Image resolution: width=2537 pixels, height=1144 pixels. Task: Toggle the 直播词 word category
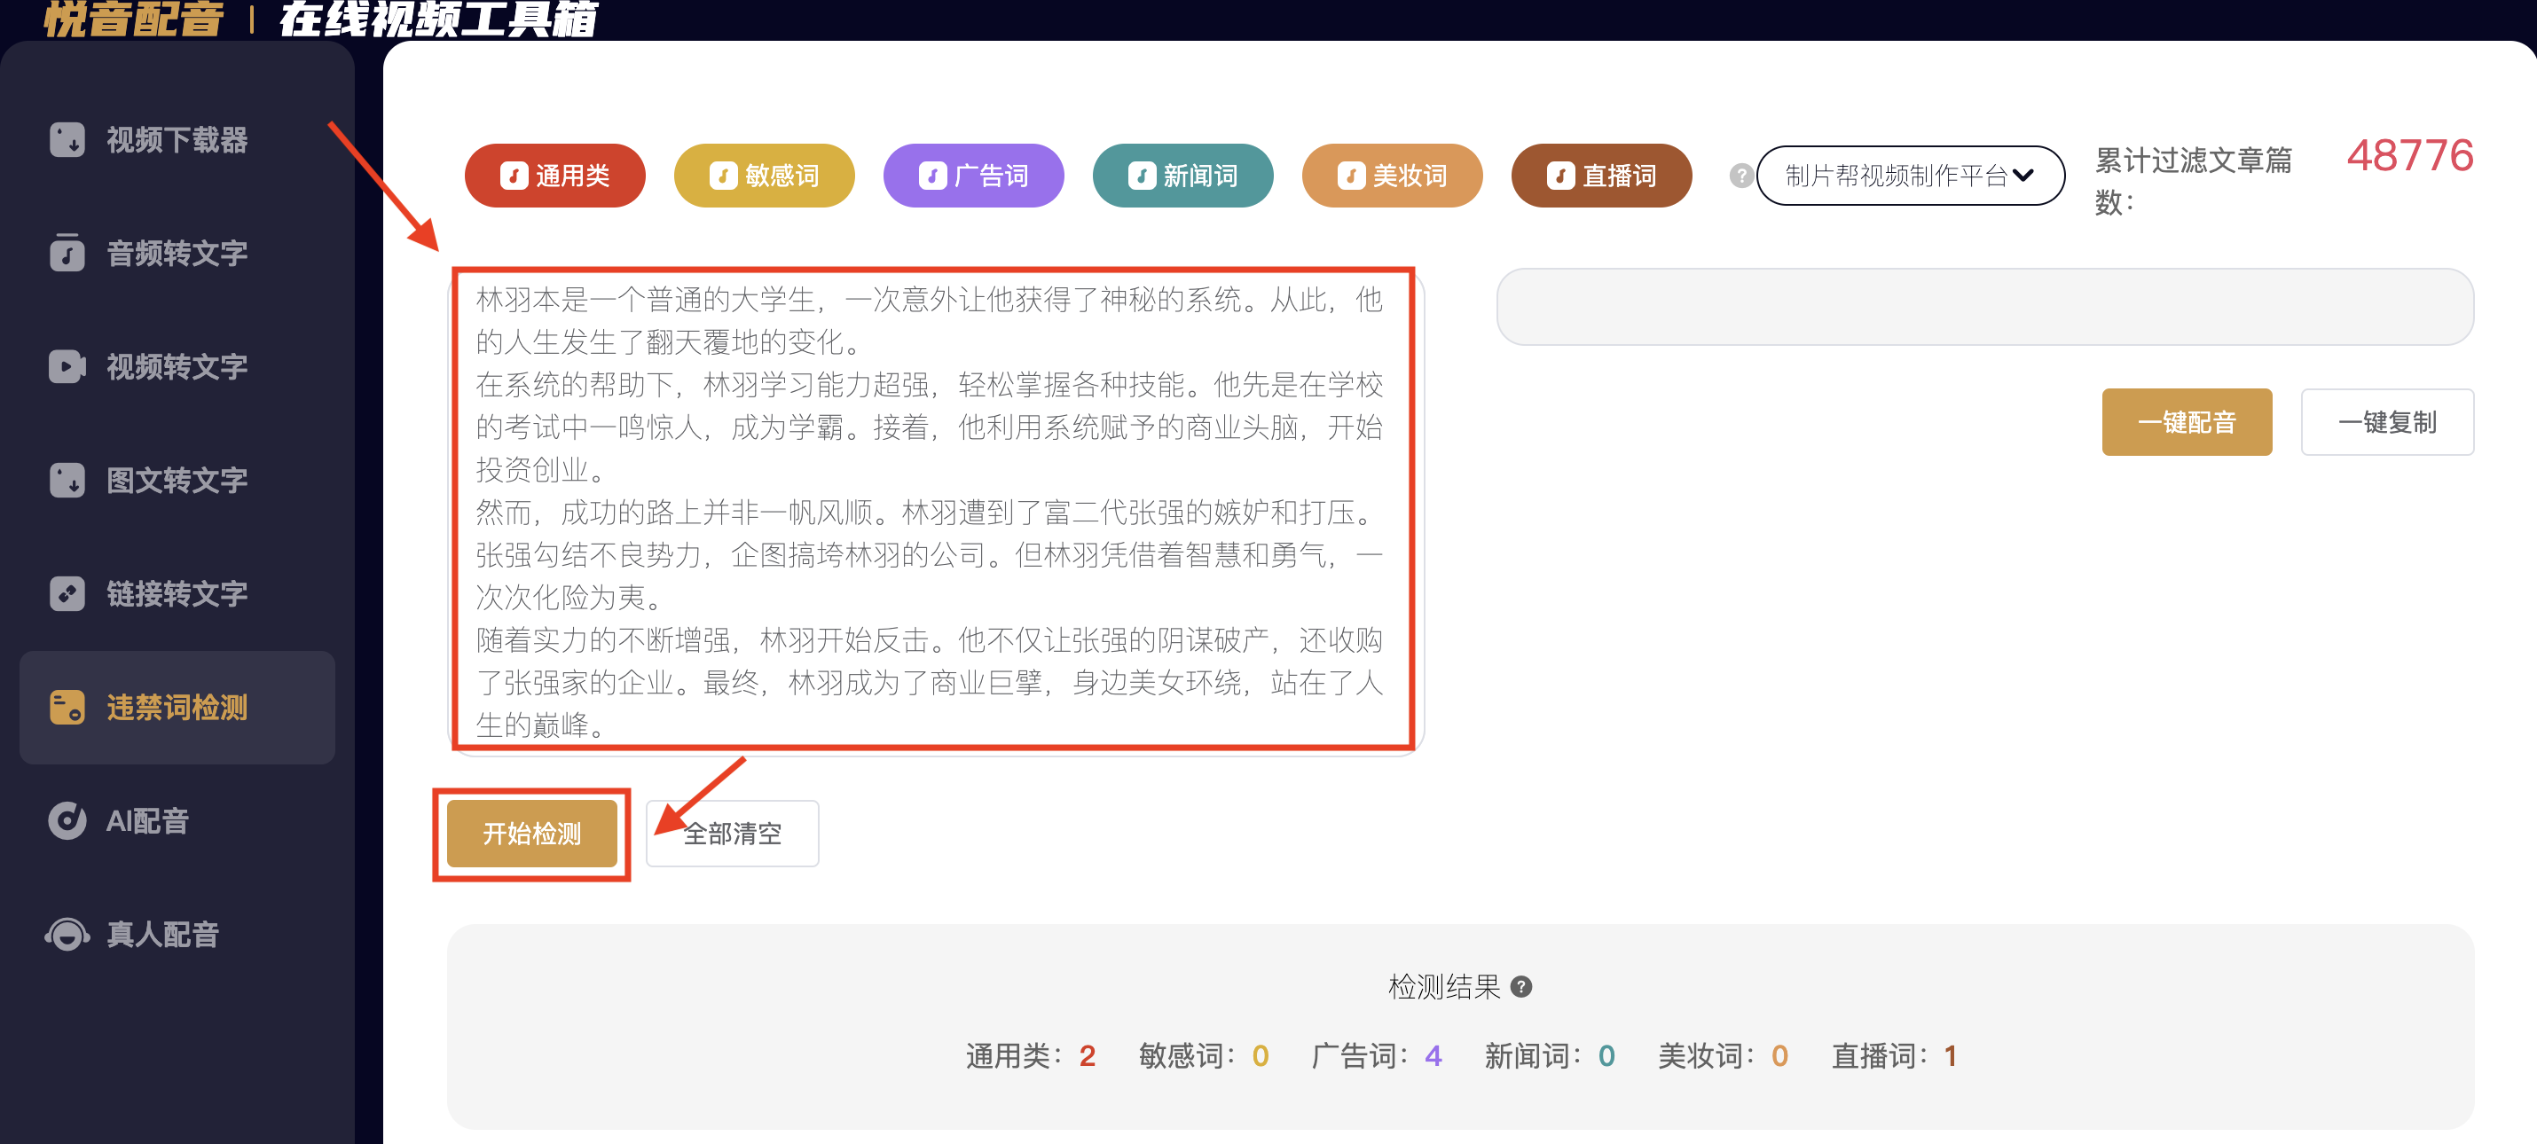click(x=1601, y=176)
